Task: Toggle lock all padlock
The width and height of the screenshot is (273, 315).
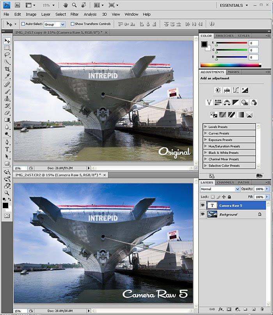Action: point(229,197)
